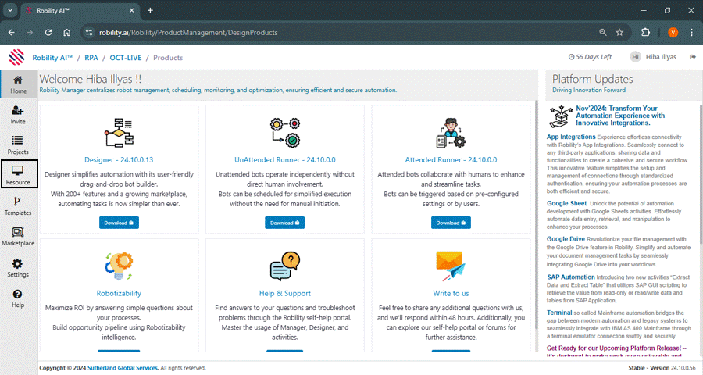Click the Stable - Version 24.10.0.56 text
This screenshot has width=703, height=375.
(662, 368)
